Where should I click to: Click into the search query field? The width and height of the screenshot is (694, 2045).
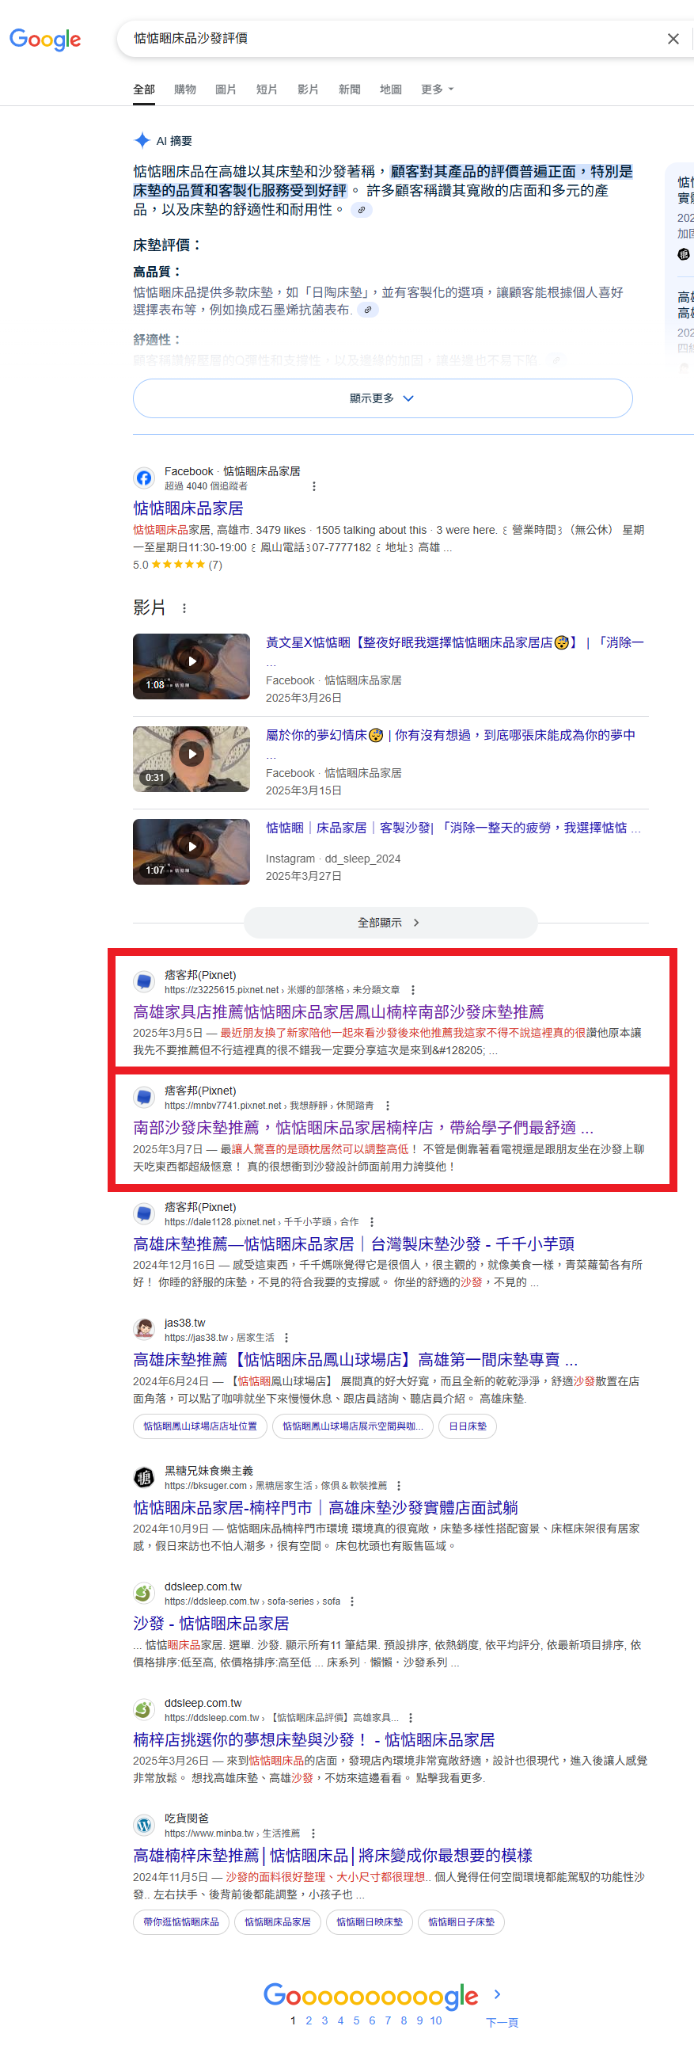(389, 39)
